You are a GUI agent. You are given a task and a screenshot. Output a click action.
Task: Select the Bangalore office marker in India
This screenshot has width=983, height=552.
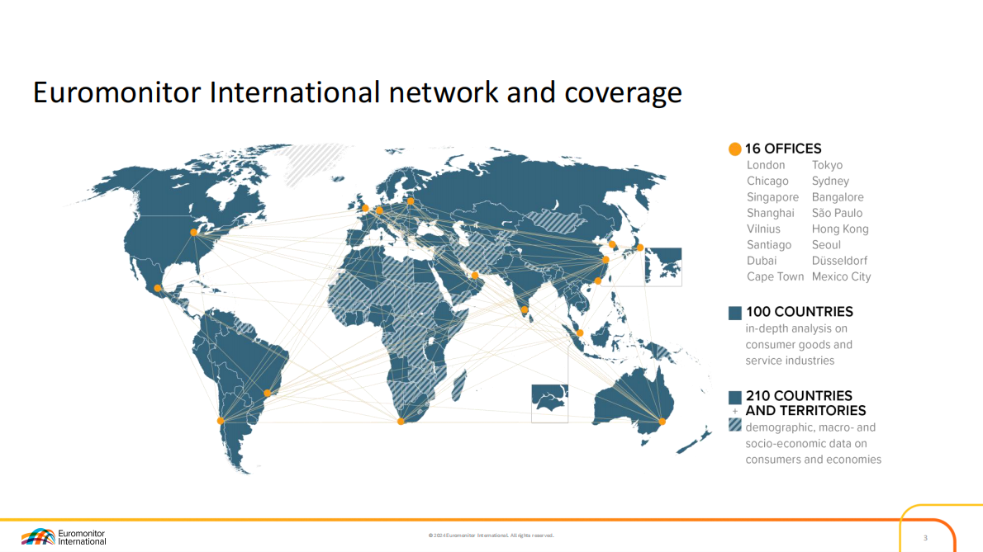point(525,310)
